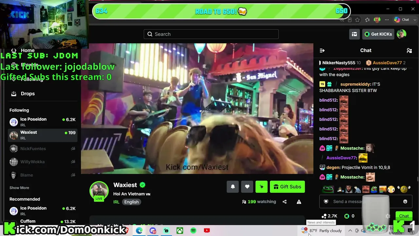
Task: Open offline channel Blame
Action: point(43,175)
